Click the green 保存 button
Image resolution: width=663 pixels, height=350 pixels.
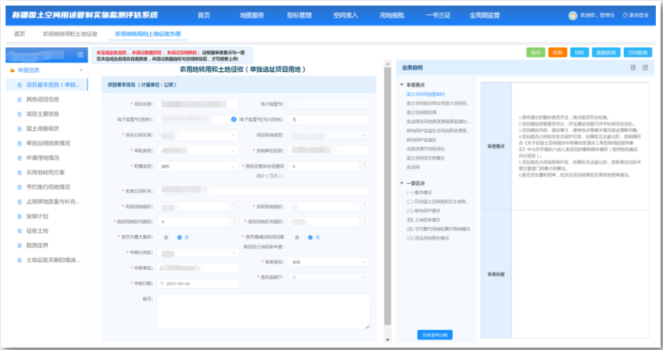pyautogui.click(x=534, y=52)
